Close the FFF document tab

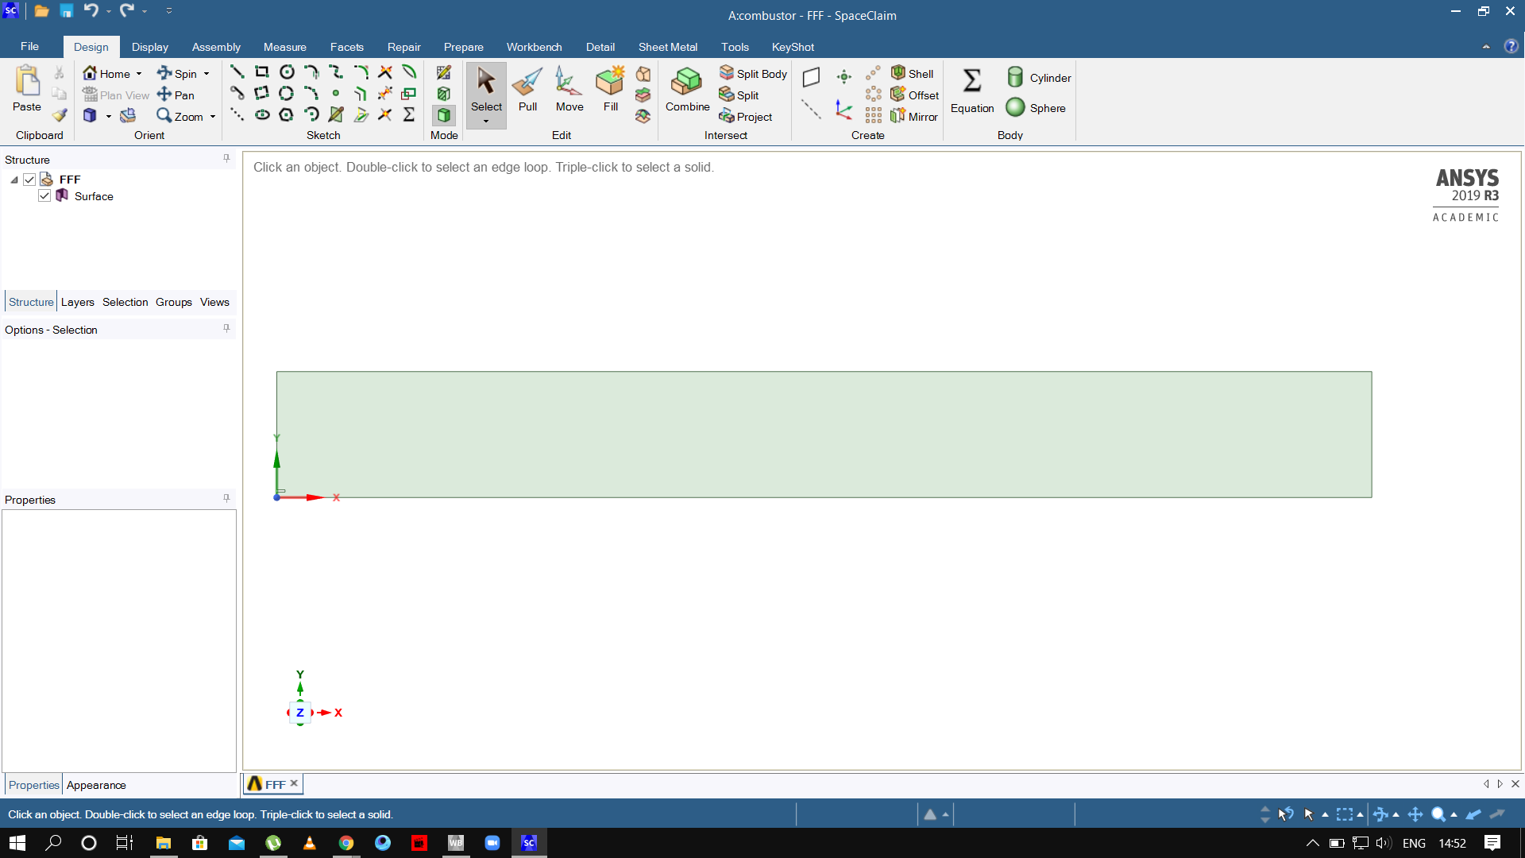point(294,783)
